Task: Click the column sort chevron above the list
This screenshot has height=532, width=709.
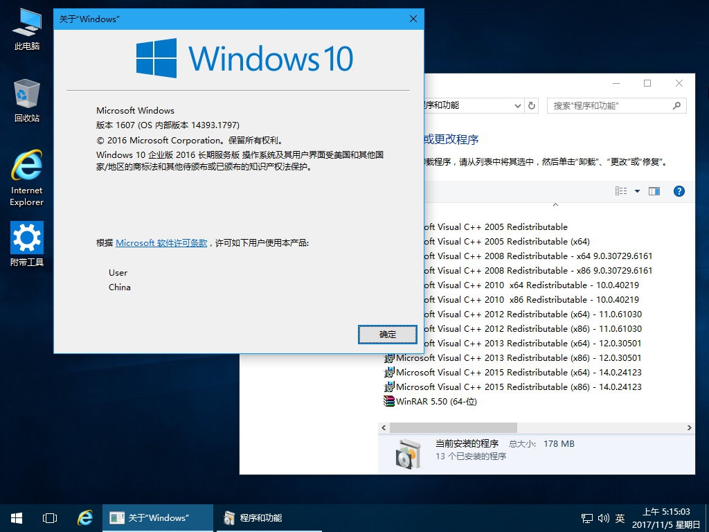Action: (556, 205)
